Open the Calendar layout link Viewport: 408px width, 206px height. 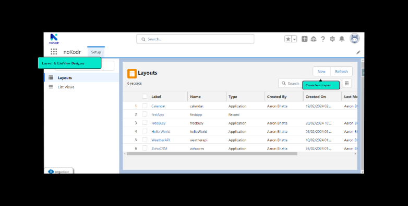[158, 106]
